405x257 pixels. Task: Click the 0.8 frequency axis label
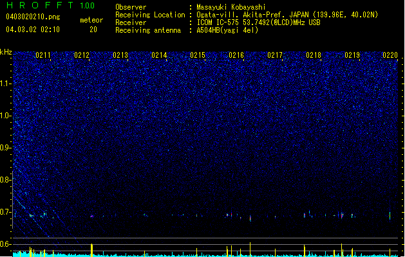[5, 180]
